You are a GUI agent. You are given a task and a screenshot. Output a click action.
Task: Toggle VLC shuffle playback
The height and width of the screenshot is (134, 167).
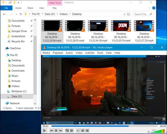(87, 131)
